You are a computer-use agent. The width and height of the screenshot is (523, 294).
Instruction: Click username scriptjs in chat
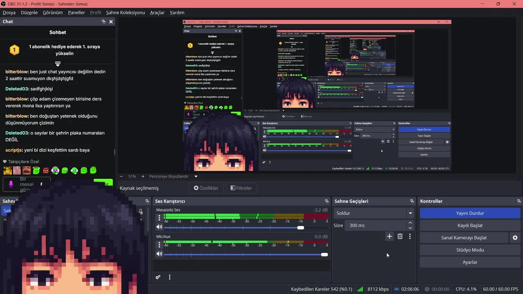tap(13, 150)
